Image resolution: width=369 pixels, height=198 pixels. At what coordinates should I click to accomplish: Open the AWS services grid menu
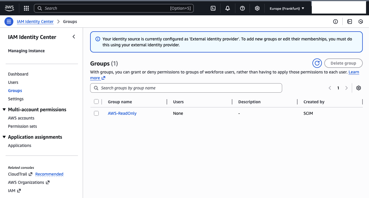click(26, 8)
